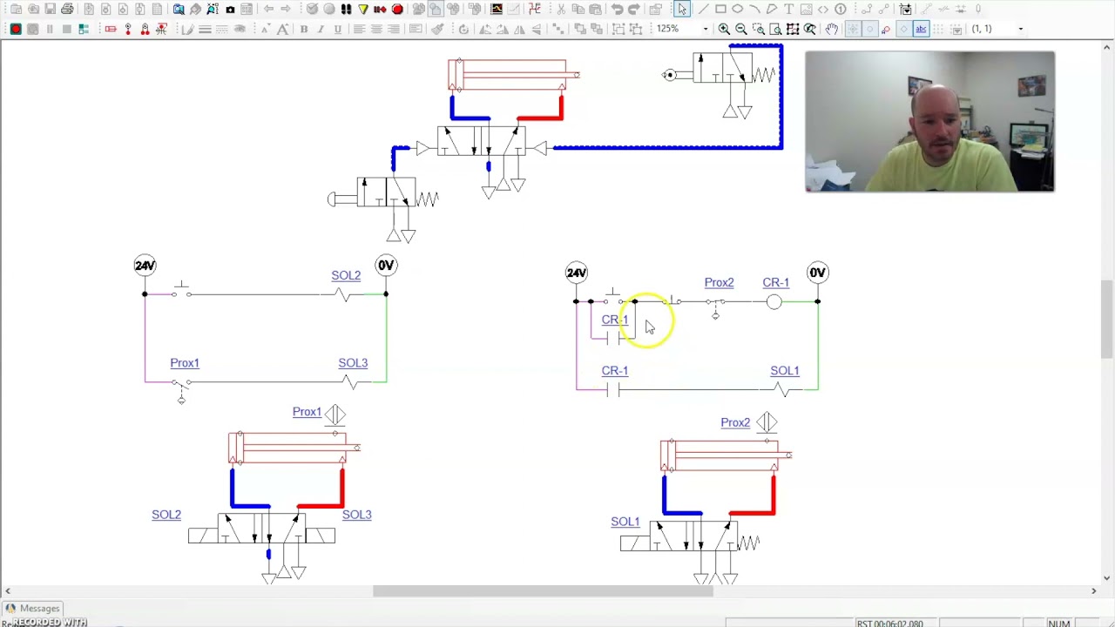Select the rectangle drawing tool
Viewport: 1115px width, 627px height.
click(720, 9)
